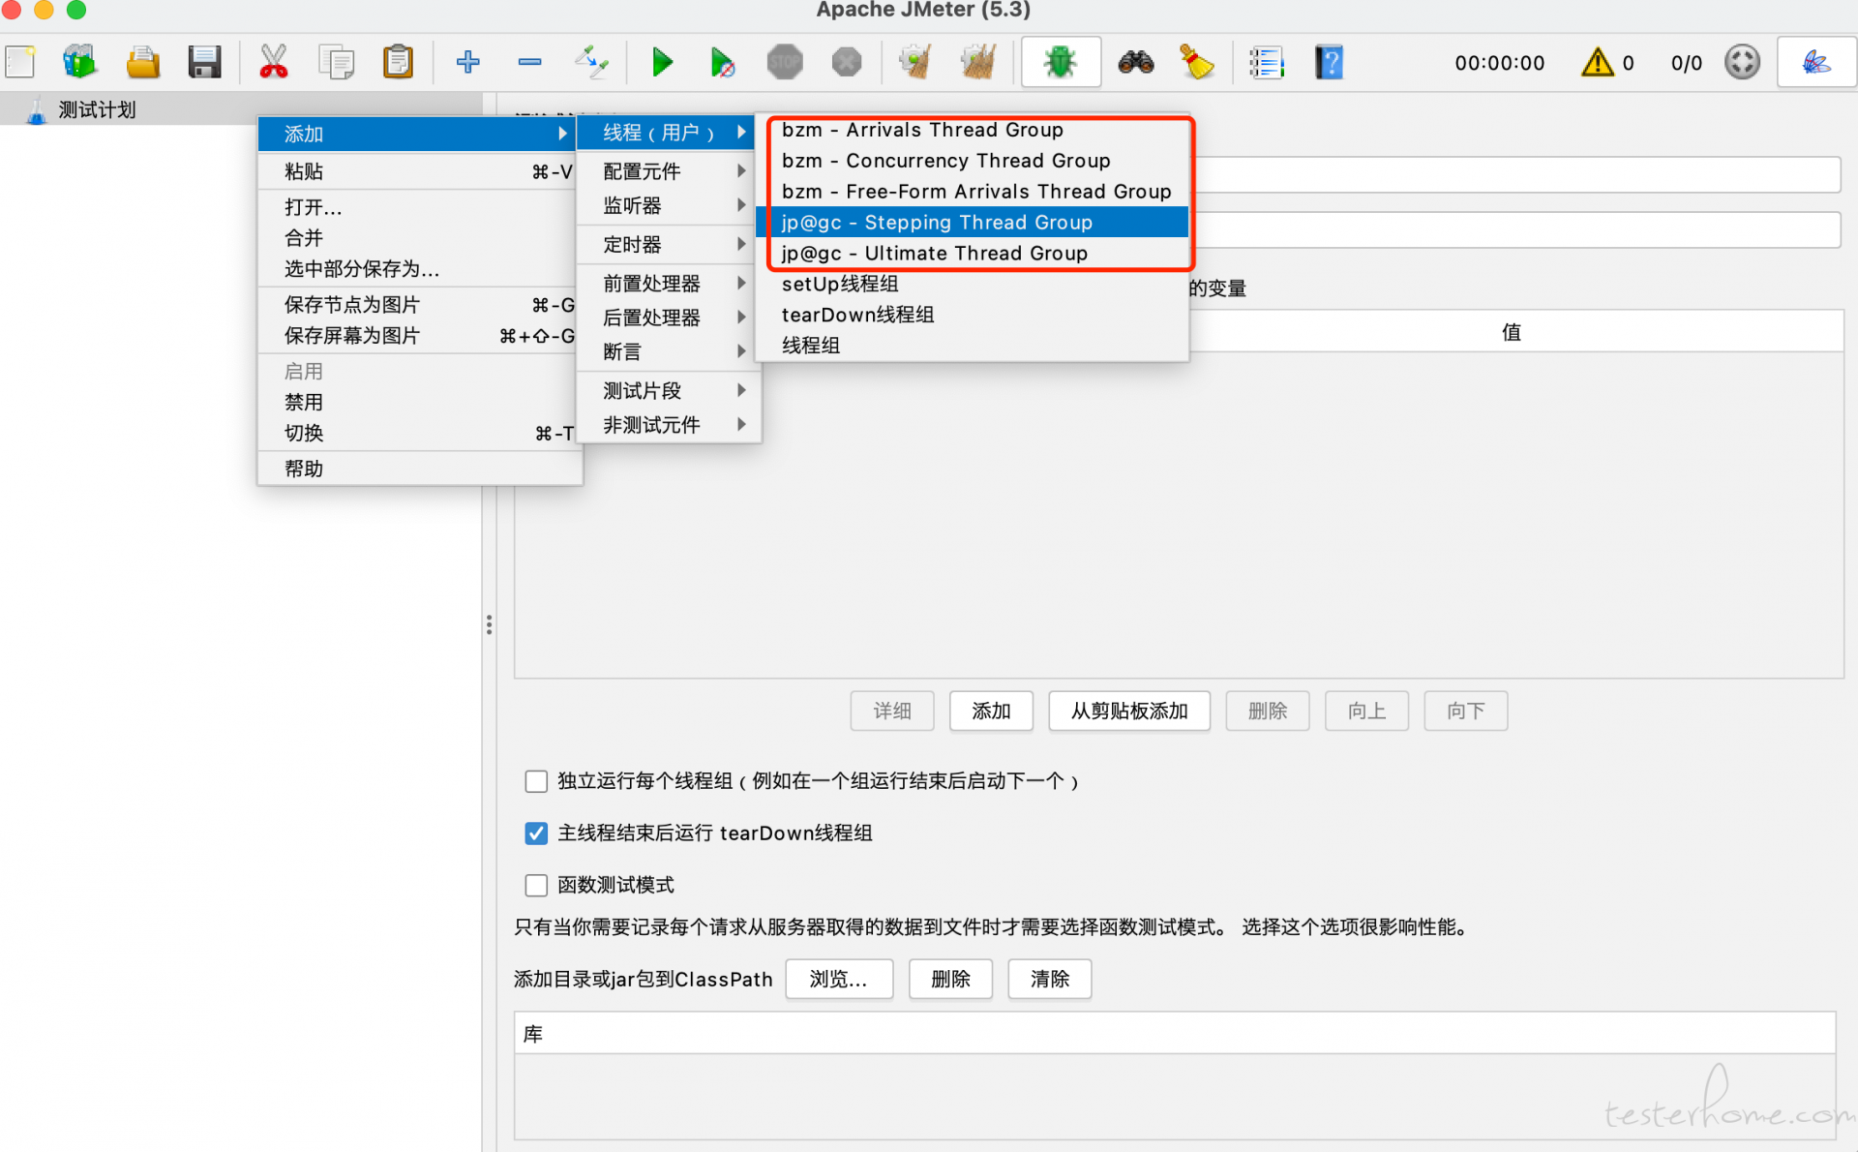The image size is (1858, 1152).
Task: Click the Cut scissors icon
Action: pos(274,63)
